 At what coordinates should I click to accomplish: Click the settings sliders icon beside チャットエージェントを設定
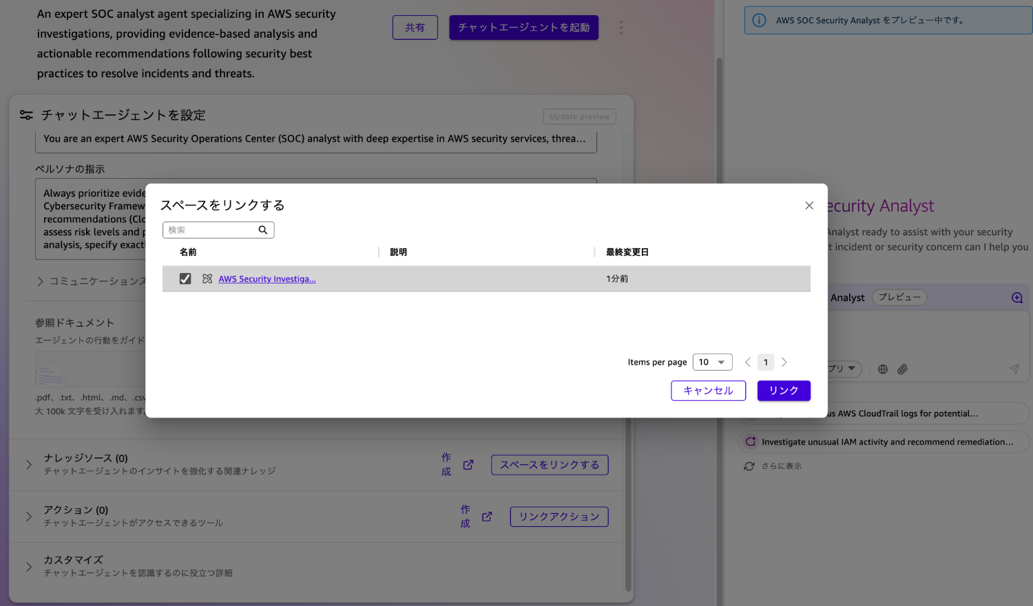click(x=26, y=115)
